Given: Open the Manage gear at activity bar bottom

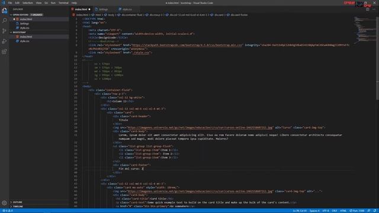Looking at the screenshot, I should pyautogui.click(x=4, y=203).
